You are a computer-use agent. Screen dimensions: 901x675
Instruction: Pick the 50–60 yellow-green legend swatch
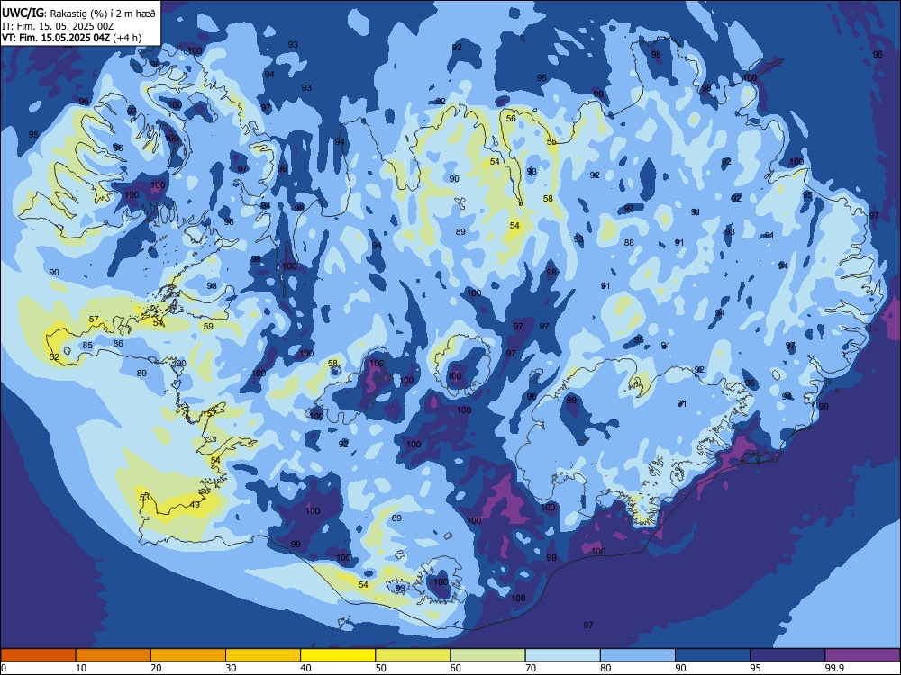(x=413, y=655)
